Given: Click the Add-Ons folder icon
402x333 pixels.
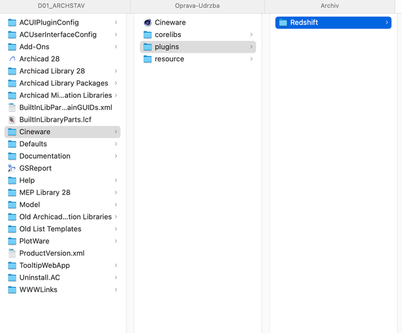Looking at the screenshot, I should tap(12, 47).
